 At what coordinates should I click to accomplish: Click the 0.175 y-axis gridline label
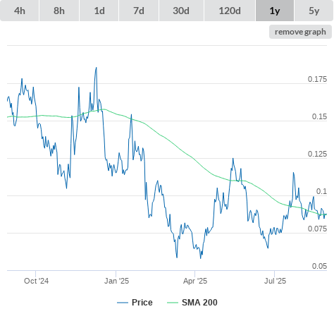[x=317, y=79]
